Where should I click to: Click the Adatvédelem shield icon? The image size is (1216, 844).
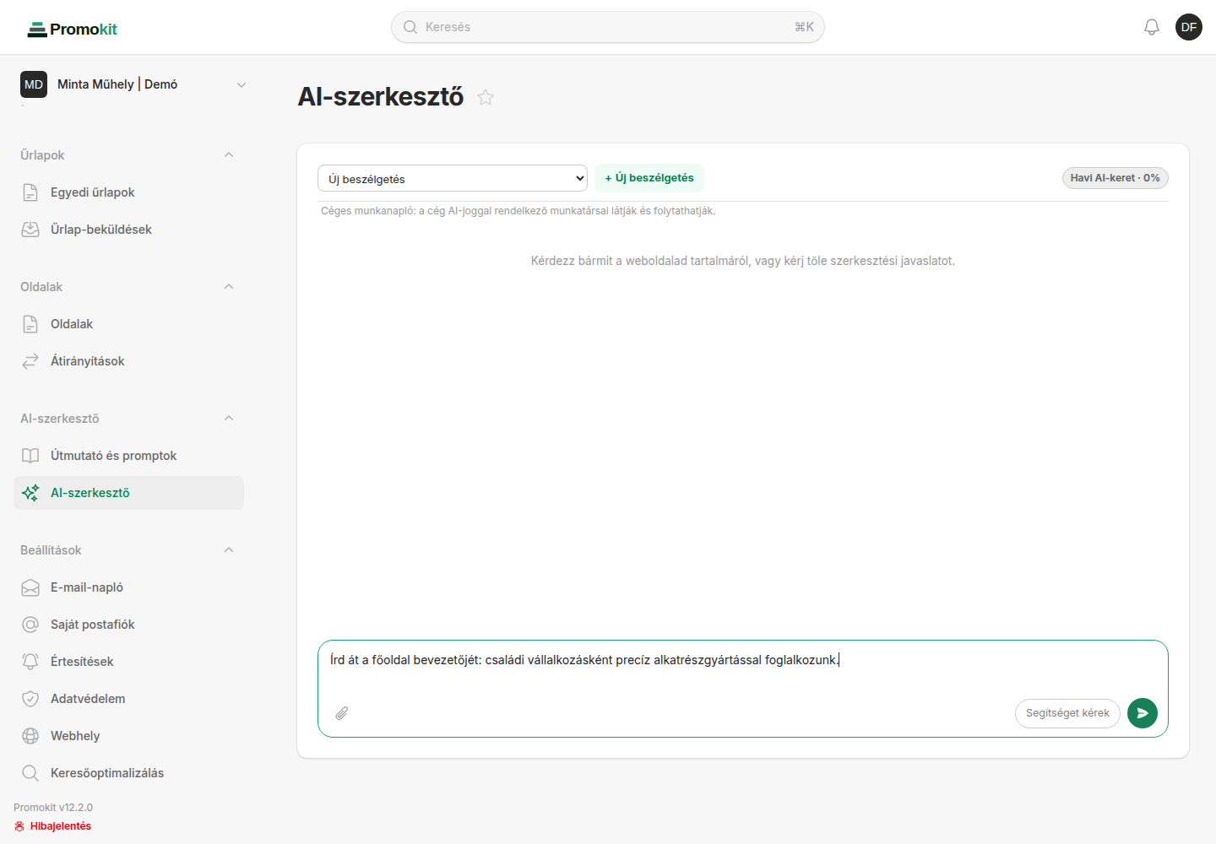pyautogui.click(x=30, y=699)
